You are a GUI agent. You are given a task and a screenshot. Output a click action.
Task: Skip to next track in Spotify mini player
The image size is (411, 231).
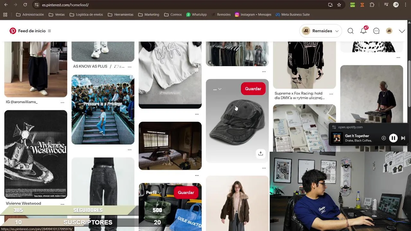[403, 138]
